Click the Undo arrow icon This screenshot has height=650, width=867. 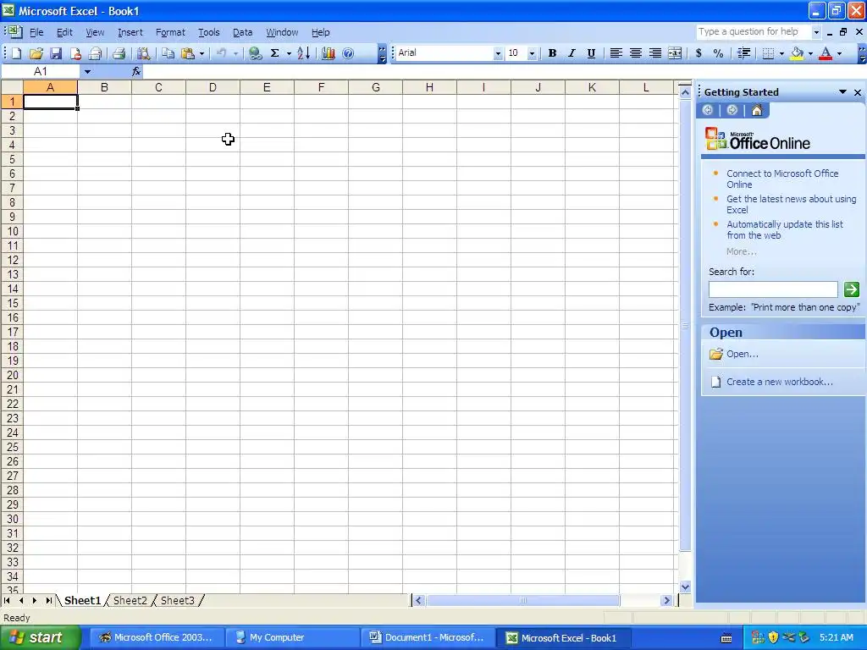click(x=221, y=53)
